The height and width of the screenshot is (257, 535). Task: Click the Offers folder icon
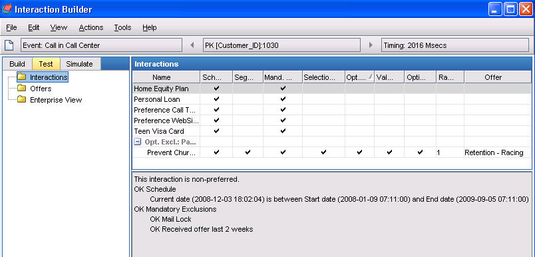[x=22, y=89]
